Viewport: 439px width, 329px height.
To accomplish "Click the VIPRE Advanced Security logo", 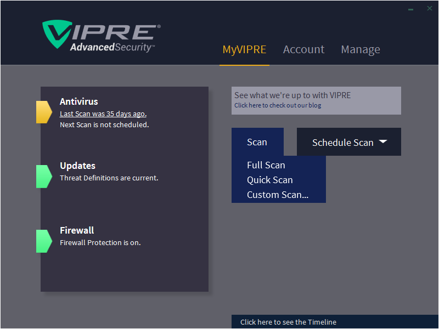I will (x=102, y=37).
